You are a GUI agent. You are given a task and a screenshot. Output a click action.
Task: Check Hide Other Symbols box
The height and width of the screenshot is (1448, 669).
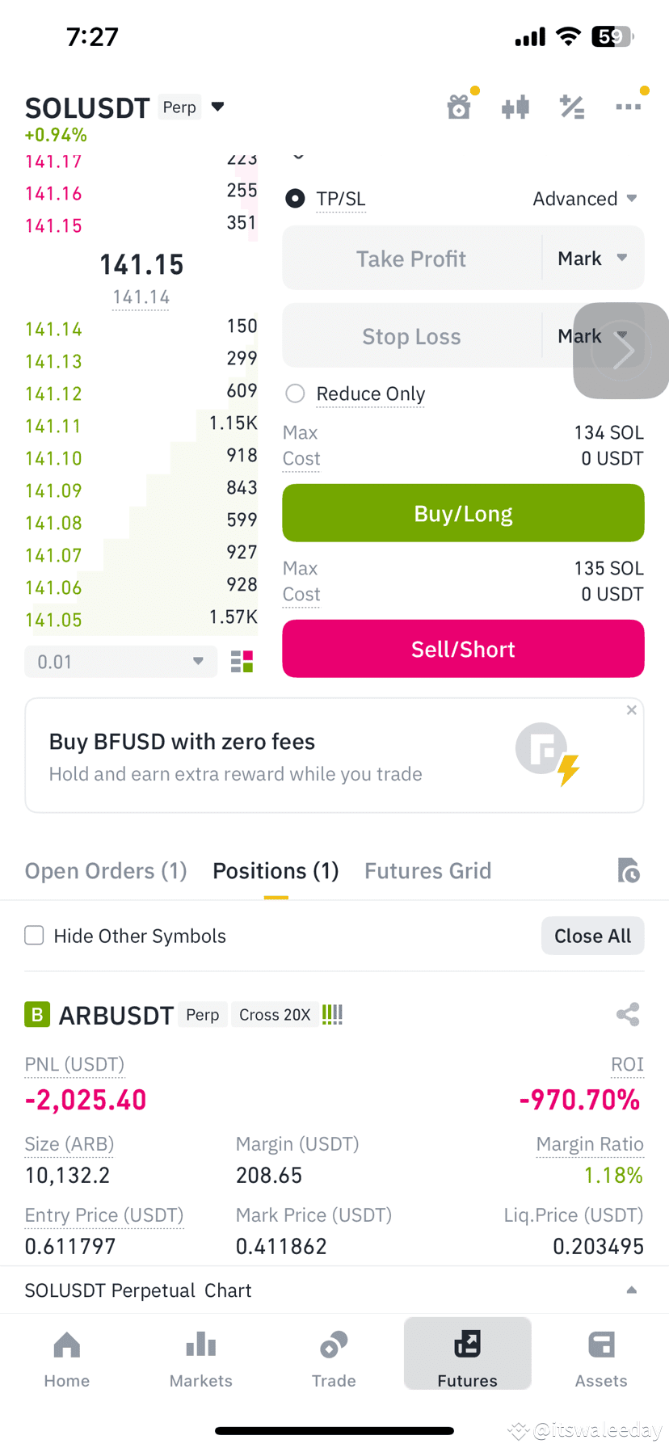point(34,935)
